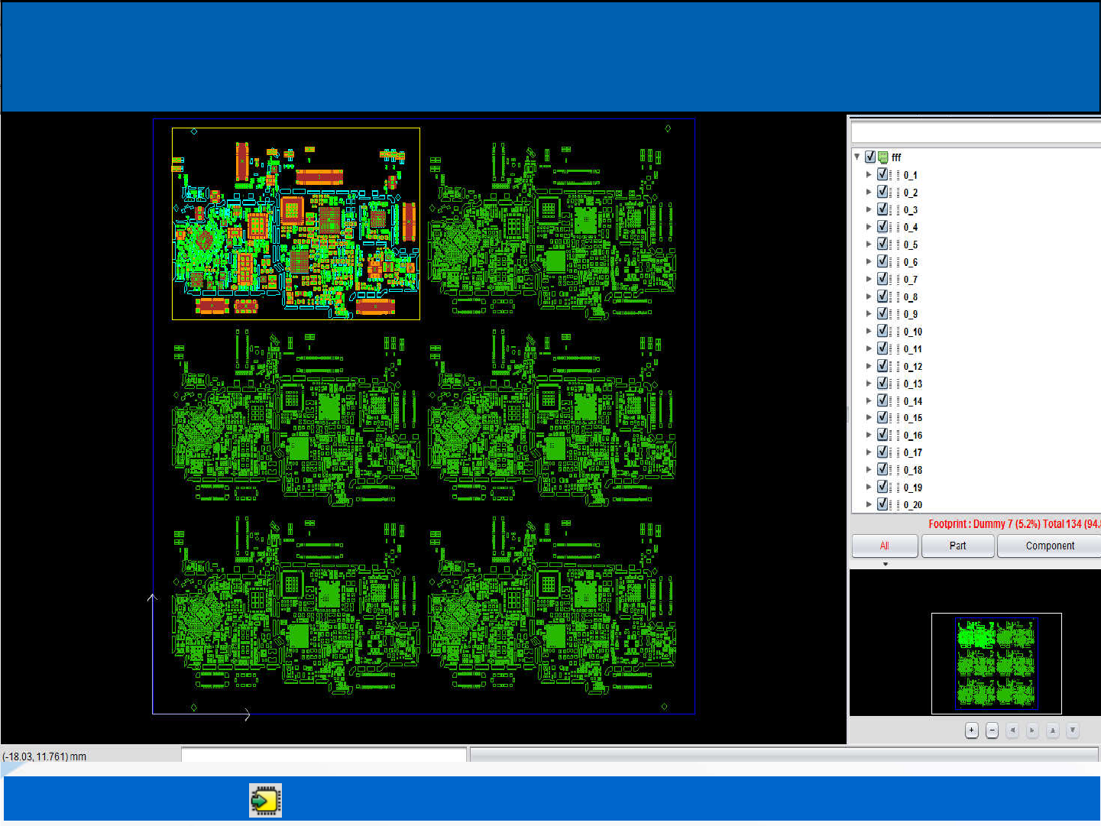Click the green board icon beside fff
This screenshot has width=1101, height=826.
[x=883, y=157]
